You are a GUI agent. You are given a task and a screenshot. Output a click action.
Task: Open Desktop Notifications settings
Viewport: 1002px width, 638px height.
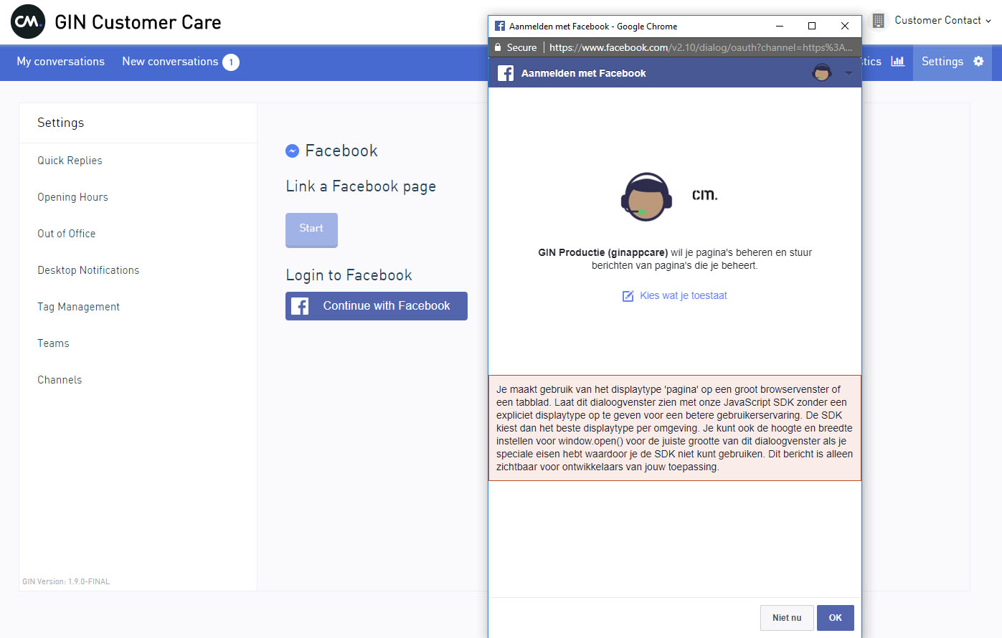[88, 270]
